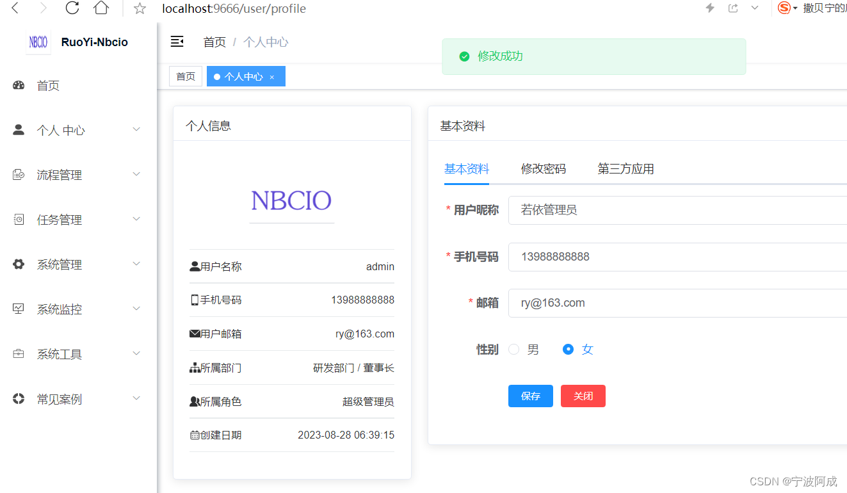Click the NBCIO sidebar logo
This screenshot has width=847, height=493.
[x=38, y=42]
